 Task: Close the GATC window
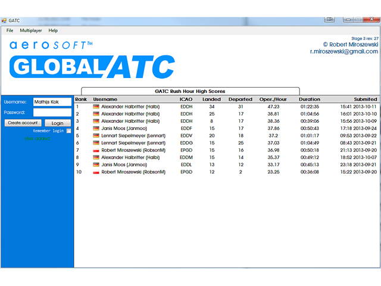pyautogui.click(x=371, y=20)
